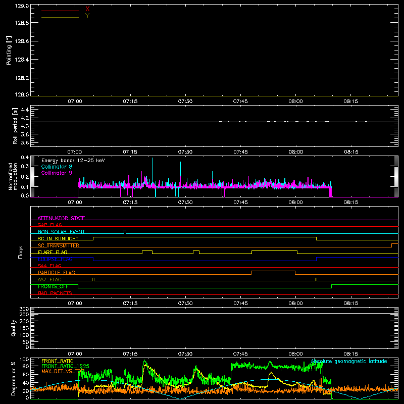The height and width of the screenshot is (404, 404).
Task: Click the 'SAA_FLAG' label
Action: pos(49,266)
